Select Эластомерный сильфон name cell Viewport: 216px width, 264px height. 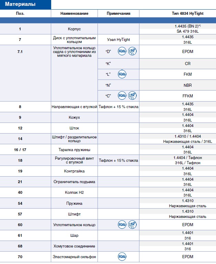coord(74,257)
